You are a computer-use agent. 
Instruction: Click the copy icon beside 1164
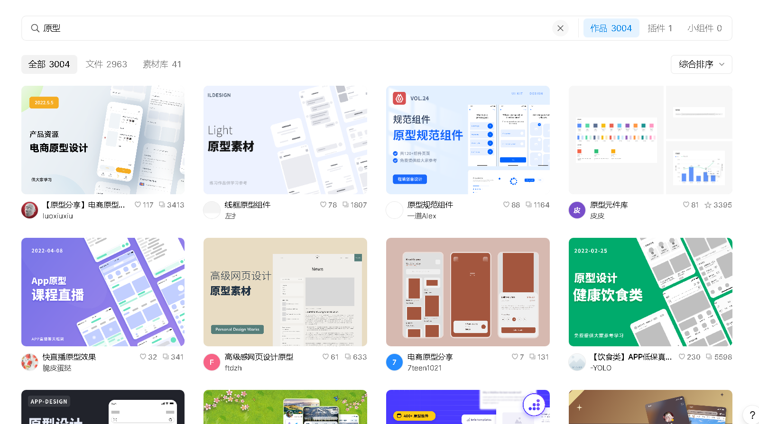click(x=528, y=205)
